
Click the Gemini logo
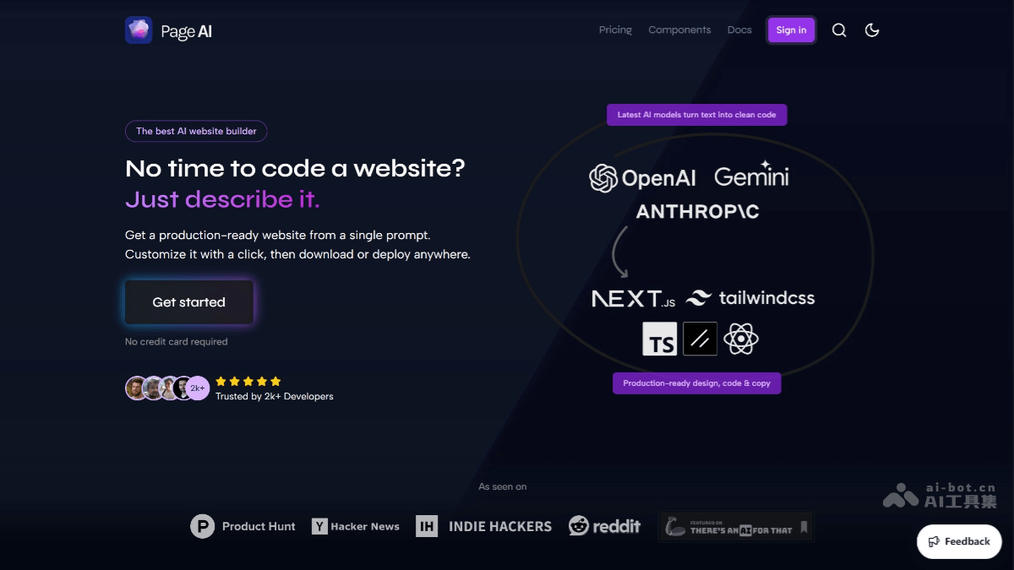point(751,176)
